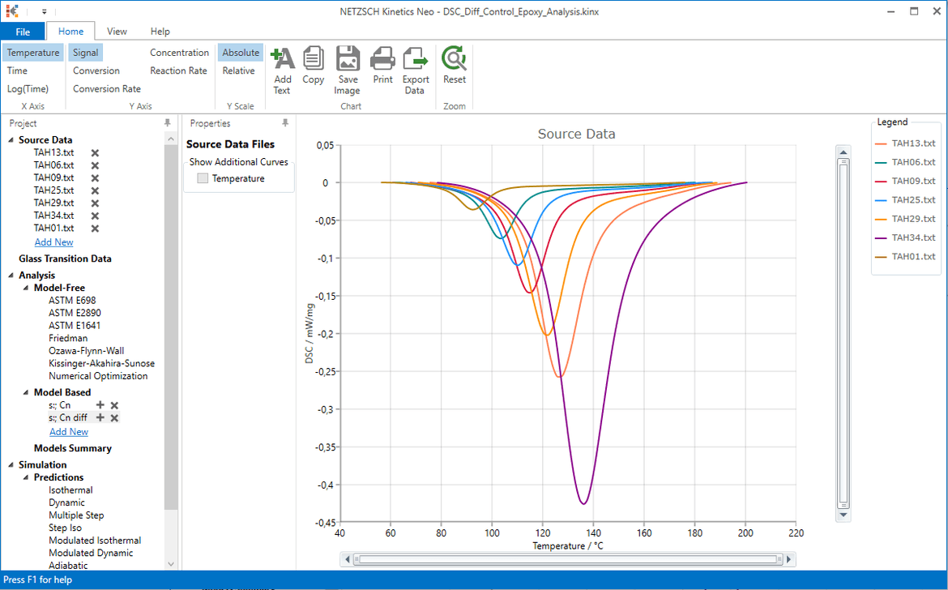
Task: Click the plus icon next to s;; Cn model
Action: 100,405
